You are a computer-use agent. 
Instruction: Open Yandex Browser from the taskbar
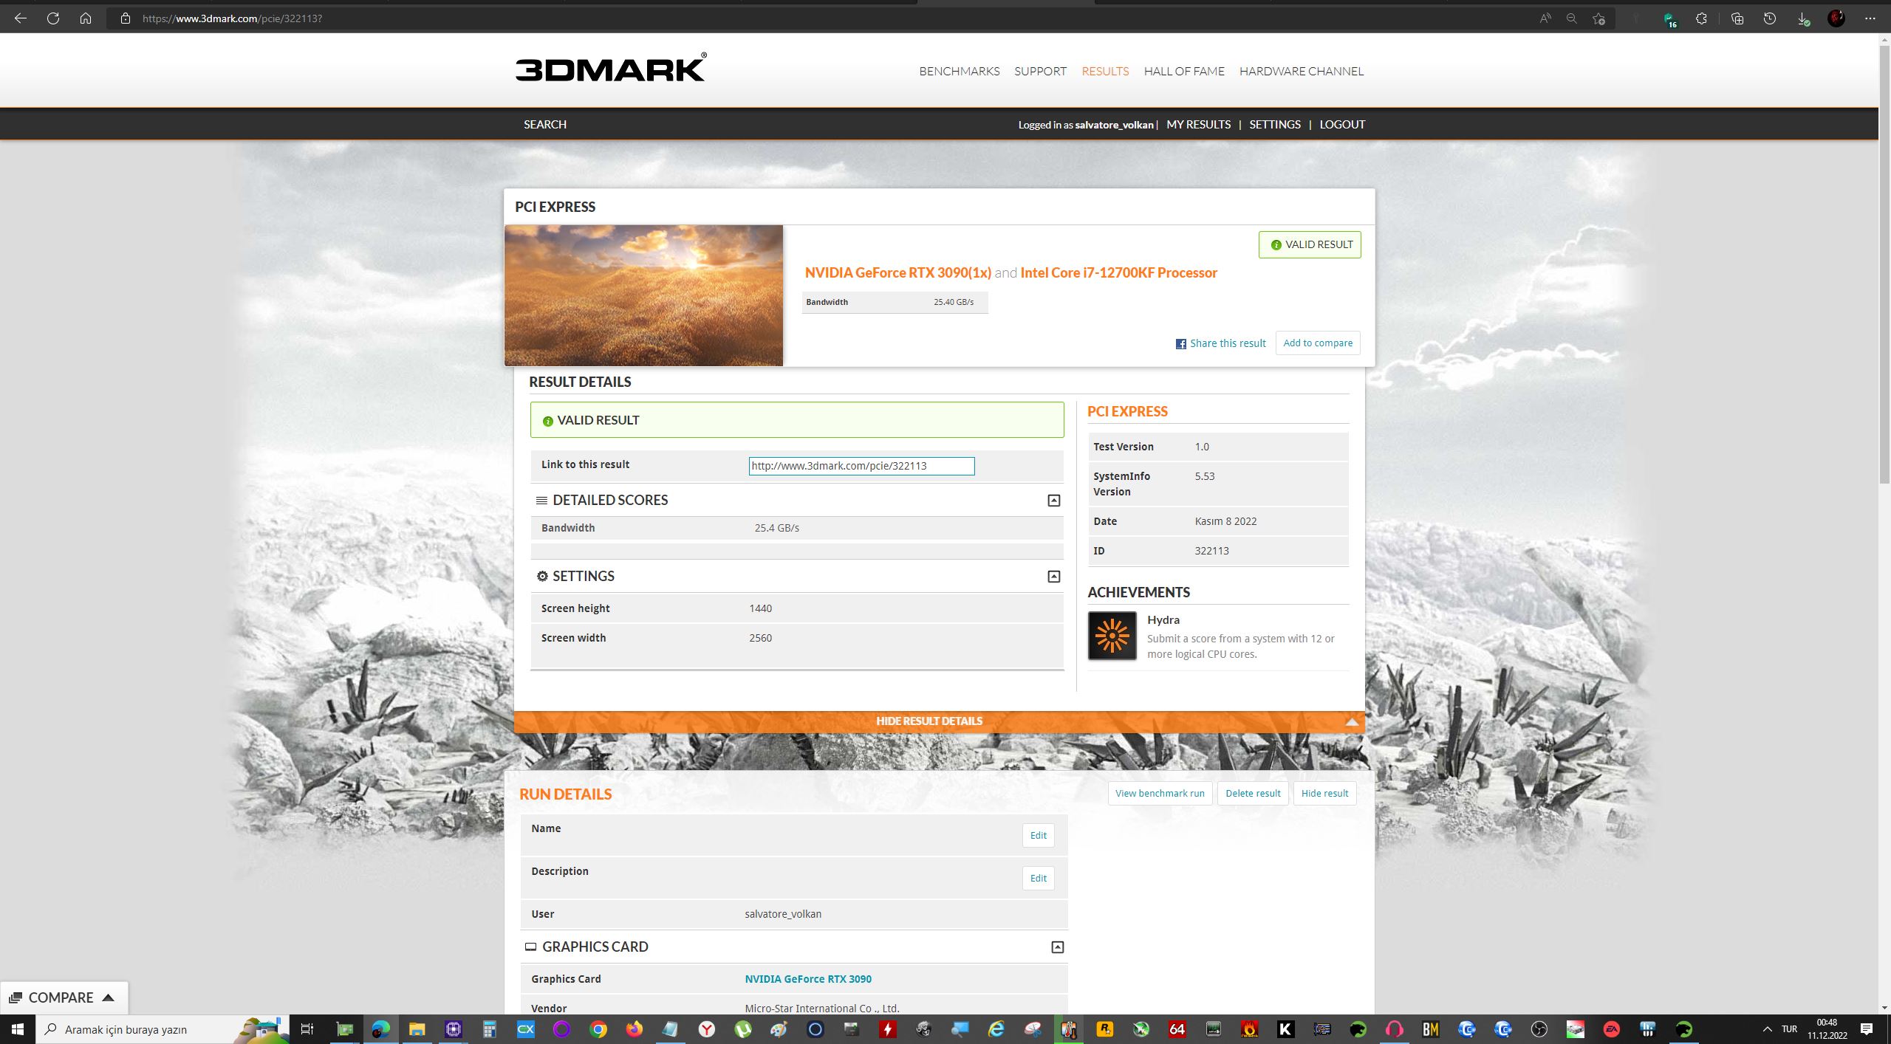coord(707,1029)
